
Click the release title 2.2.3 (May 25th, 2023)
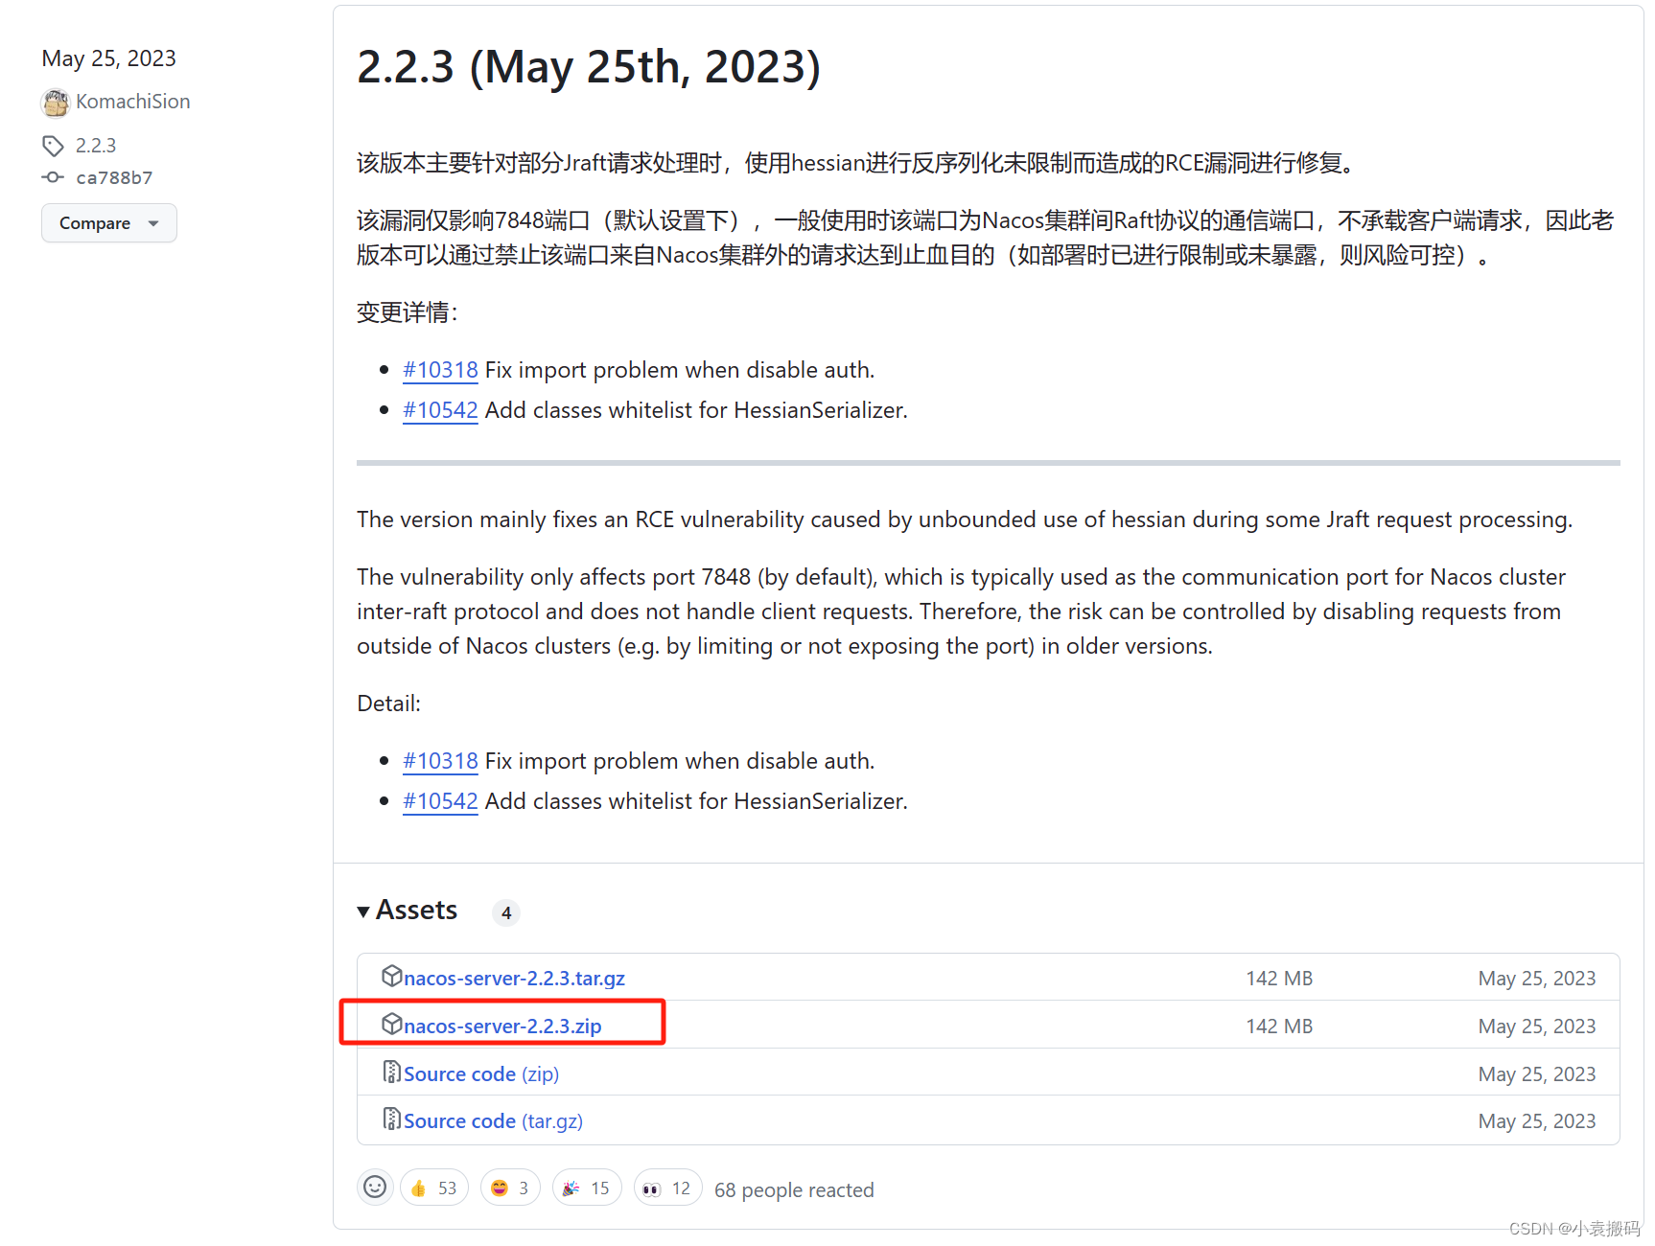pos(589,67)
